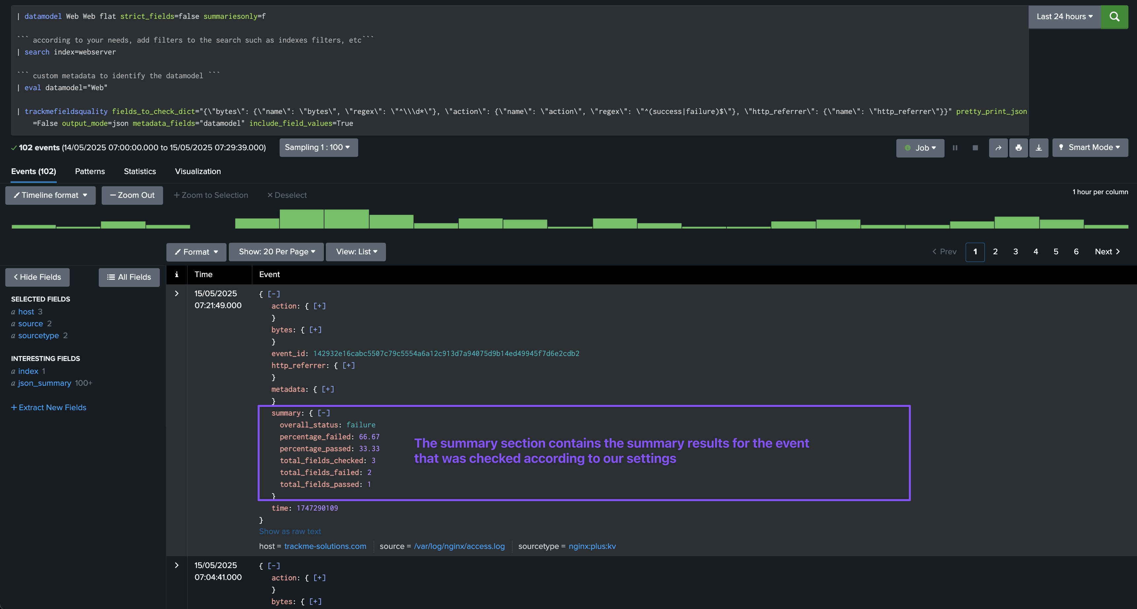Switch to the Statistics tab
The image size is (1137, 609).
[x=139, y=171]
